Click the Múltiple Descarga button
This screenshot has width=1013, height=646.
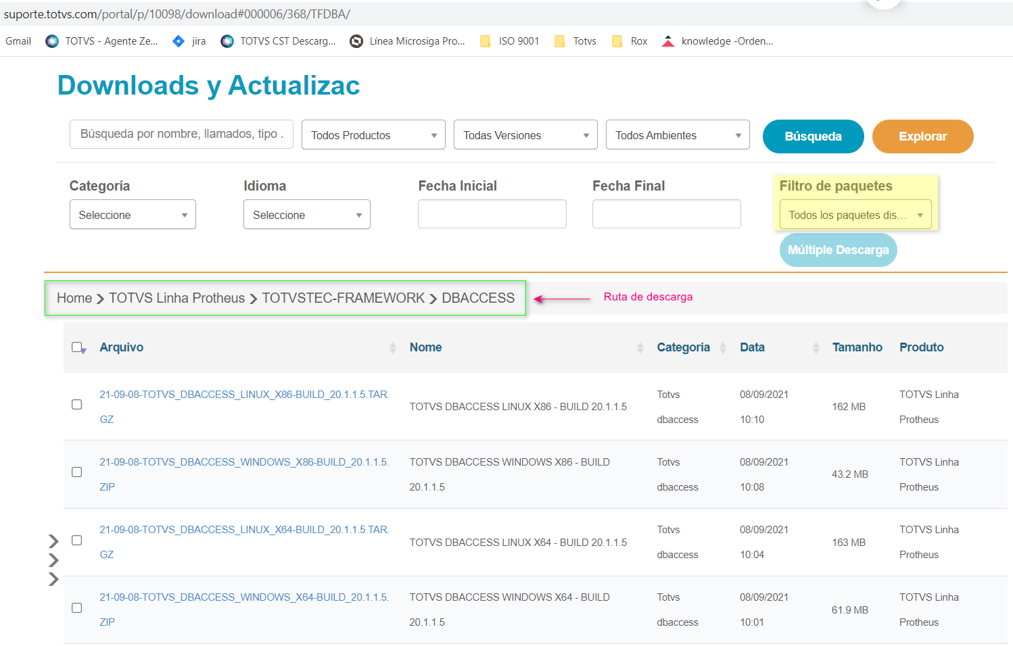pyautogui.click(x=839, y=250)
